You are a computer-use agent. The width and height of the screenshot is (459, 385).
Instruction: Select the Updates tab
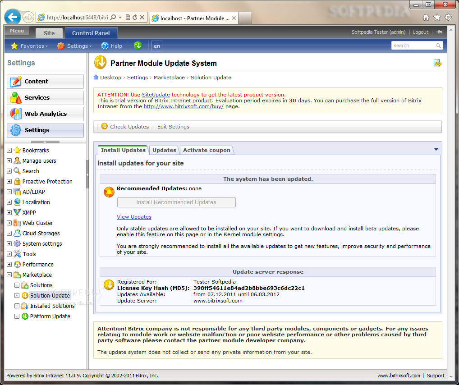click(164, 150)
